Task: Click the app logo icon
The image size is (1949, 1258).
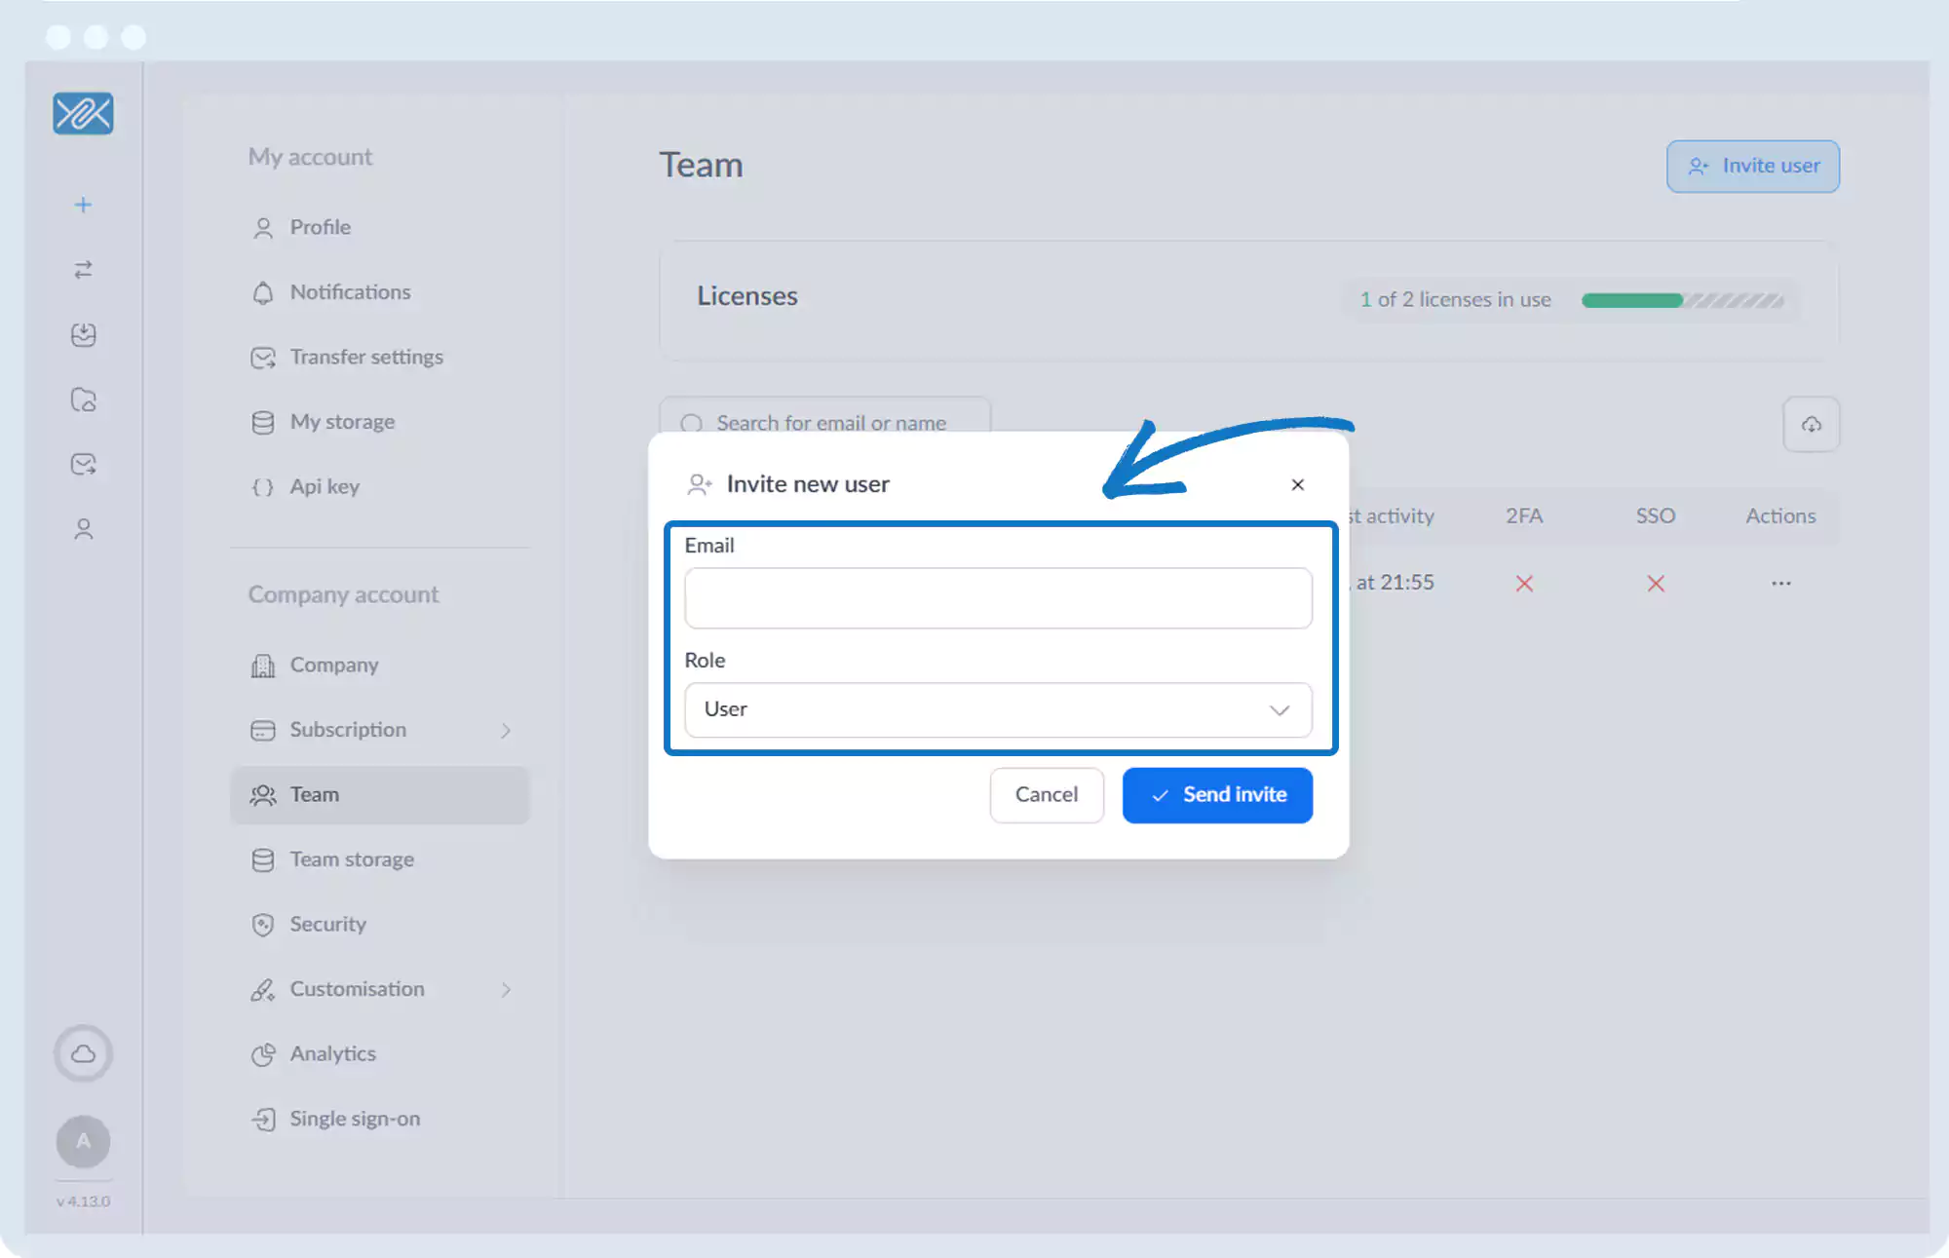Action: 83,114
